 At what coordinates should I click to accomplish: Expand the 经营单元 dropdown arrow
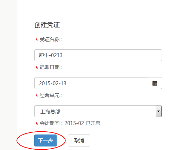[158, 111]
